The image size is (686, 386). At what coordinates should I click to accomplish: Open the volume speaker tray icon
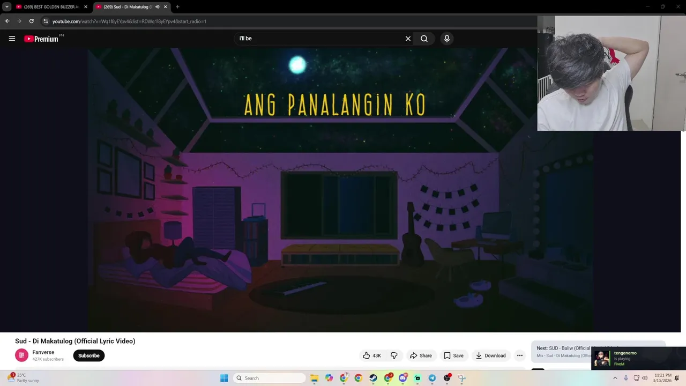click(x=645, y=378)
